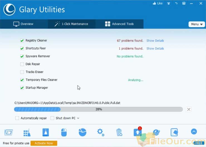Open the Software Update icon with badge

point(138,132)
